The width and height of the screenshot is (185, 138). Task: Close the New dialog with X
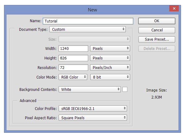[x=174, y=9]
